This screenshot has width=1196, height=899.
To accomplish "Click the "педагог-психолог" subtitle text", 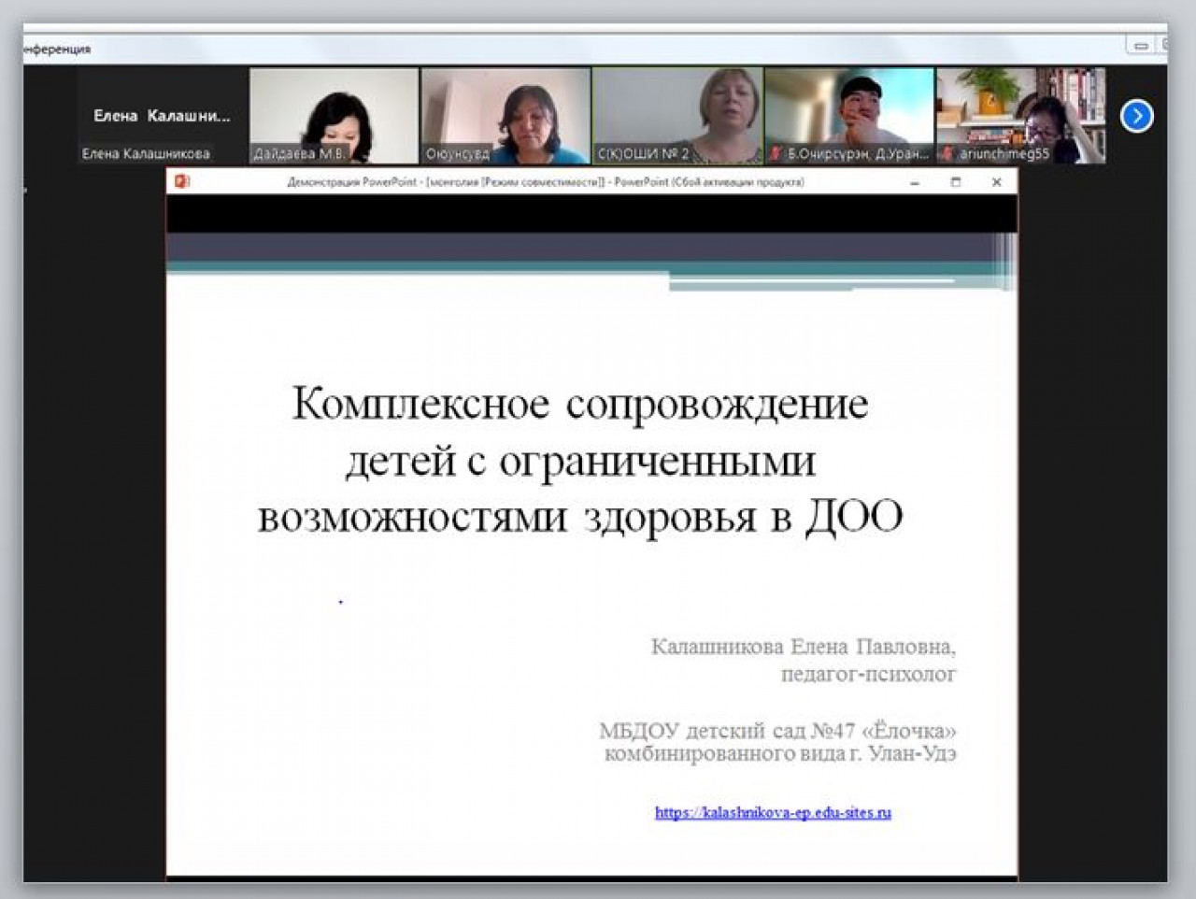I will (868, 674).
